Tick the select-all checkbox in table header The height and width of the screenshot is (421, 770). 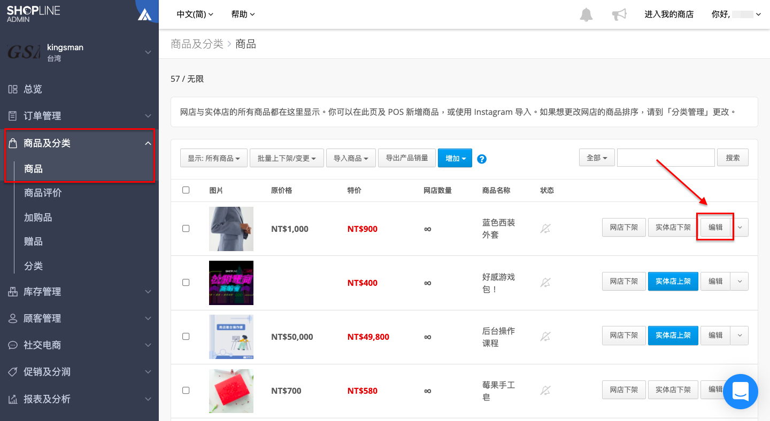coord(186,190)
